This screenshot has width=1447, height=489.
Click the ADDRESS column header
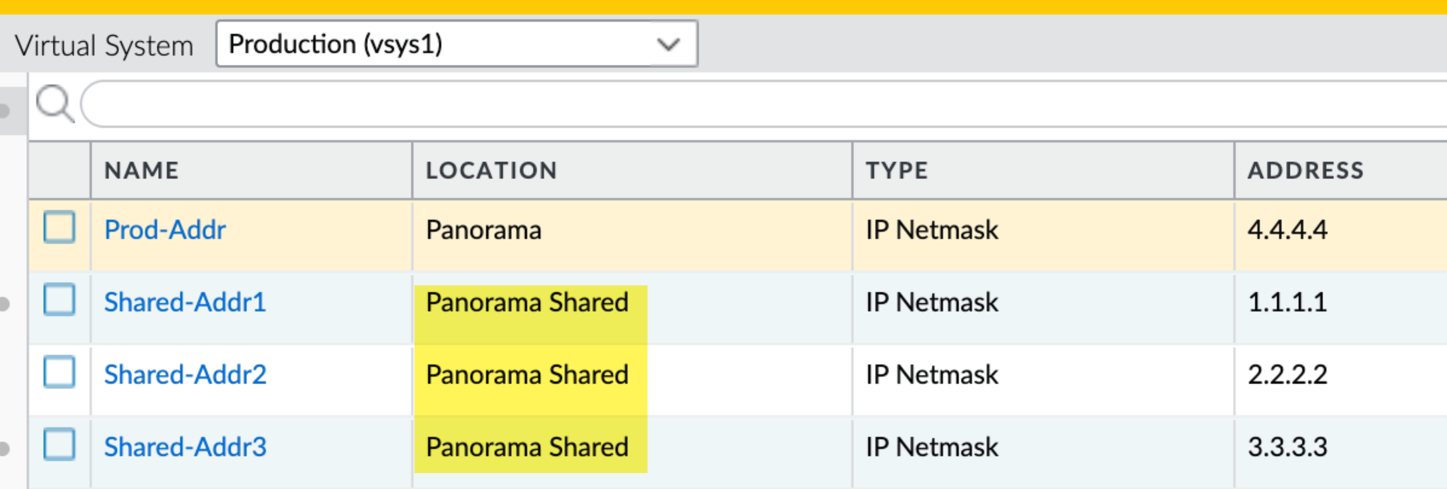(x=1305, y=170)
